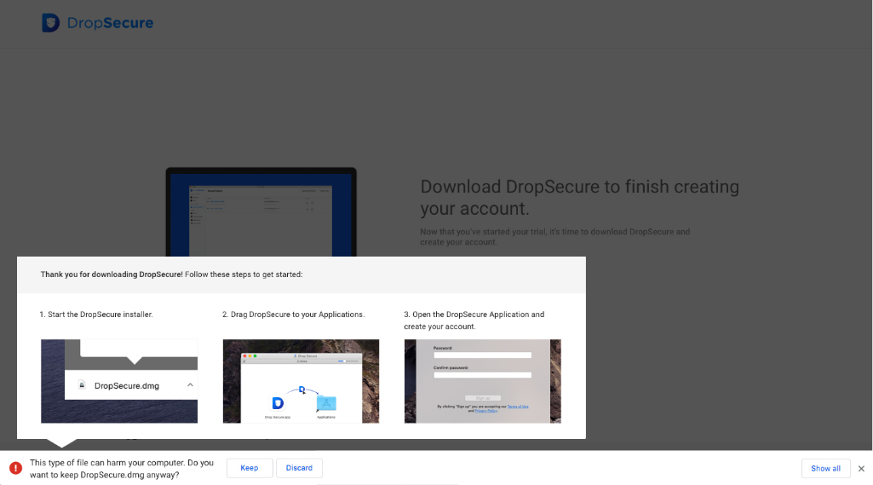Click the DropSecure app icon in step two image

coord(278,403)
